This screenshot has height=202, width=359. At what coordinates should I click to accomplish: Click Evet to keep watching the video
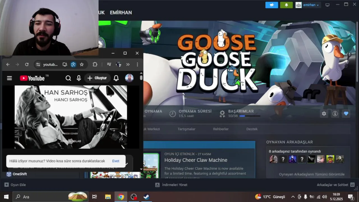[x=116, y=161]
